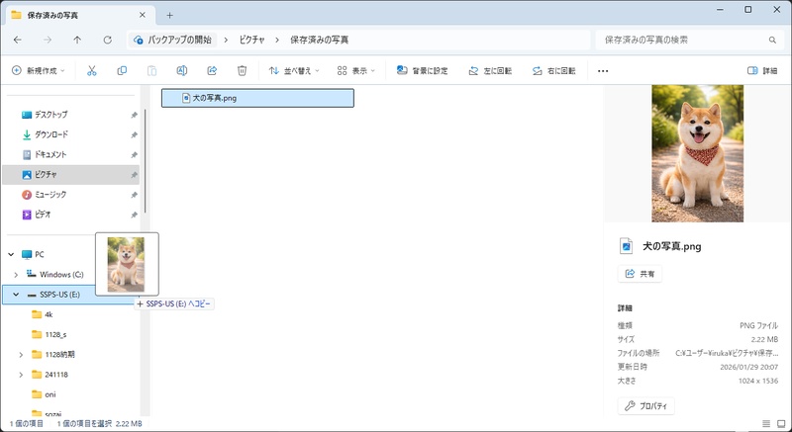This screenshot has width=792, height=432.
Task: Add a new tab with plus button
Action: 169,15
